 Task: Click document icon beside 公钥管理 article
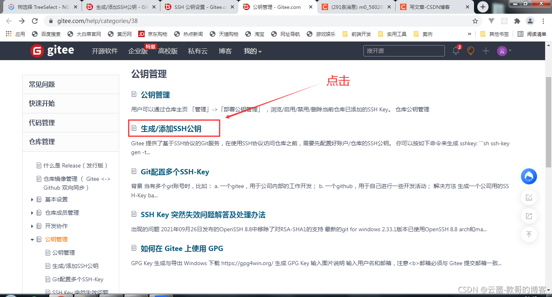134,94
